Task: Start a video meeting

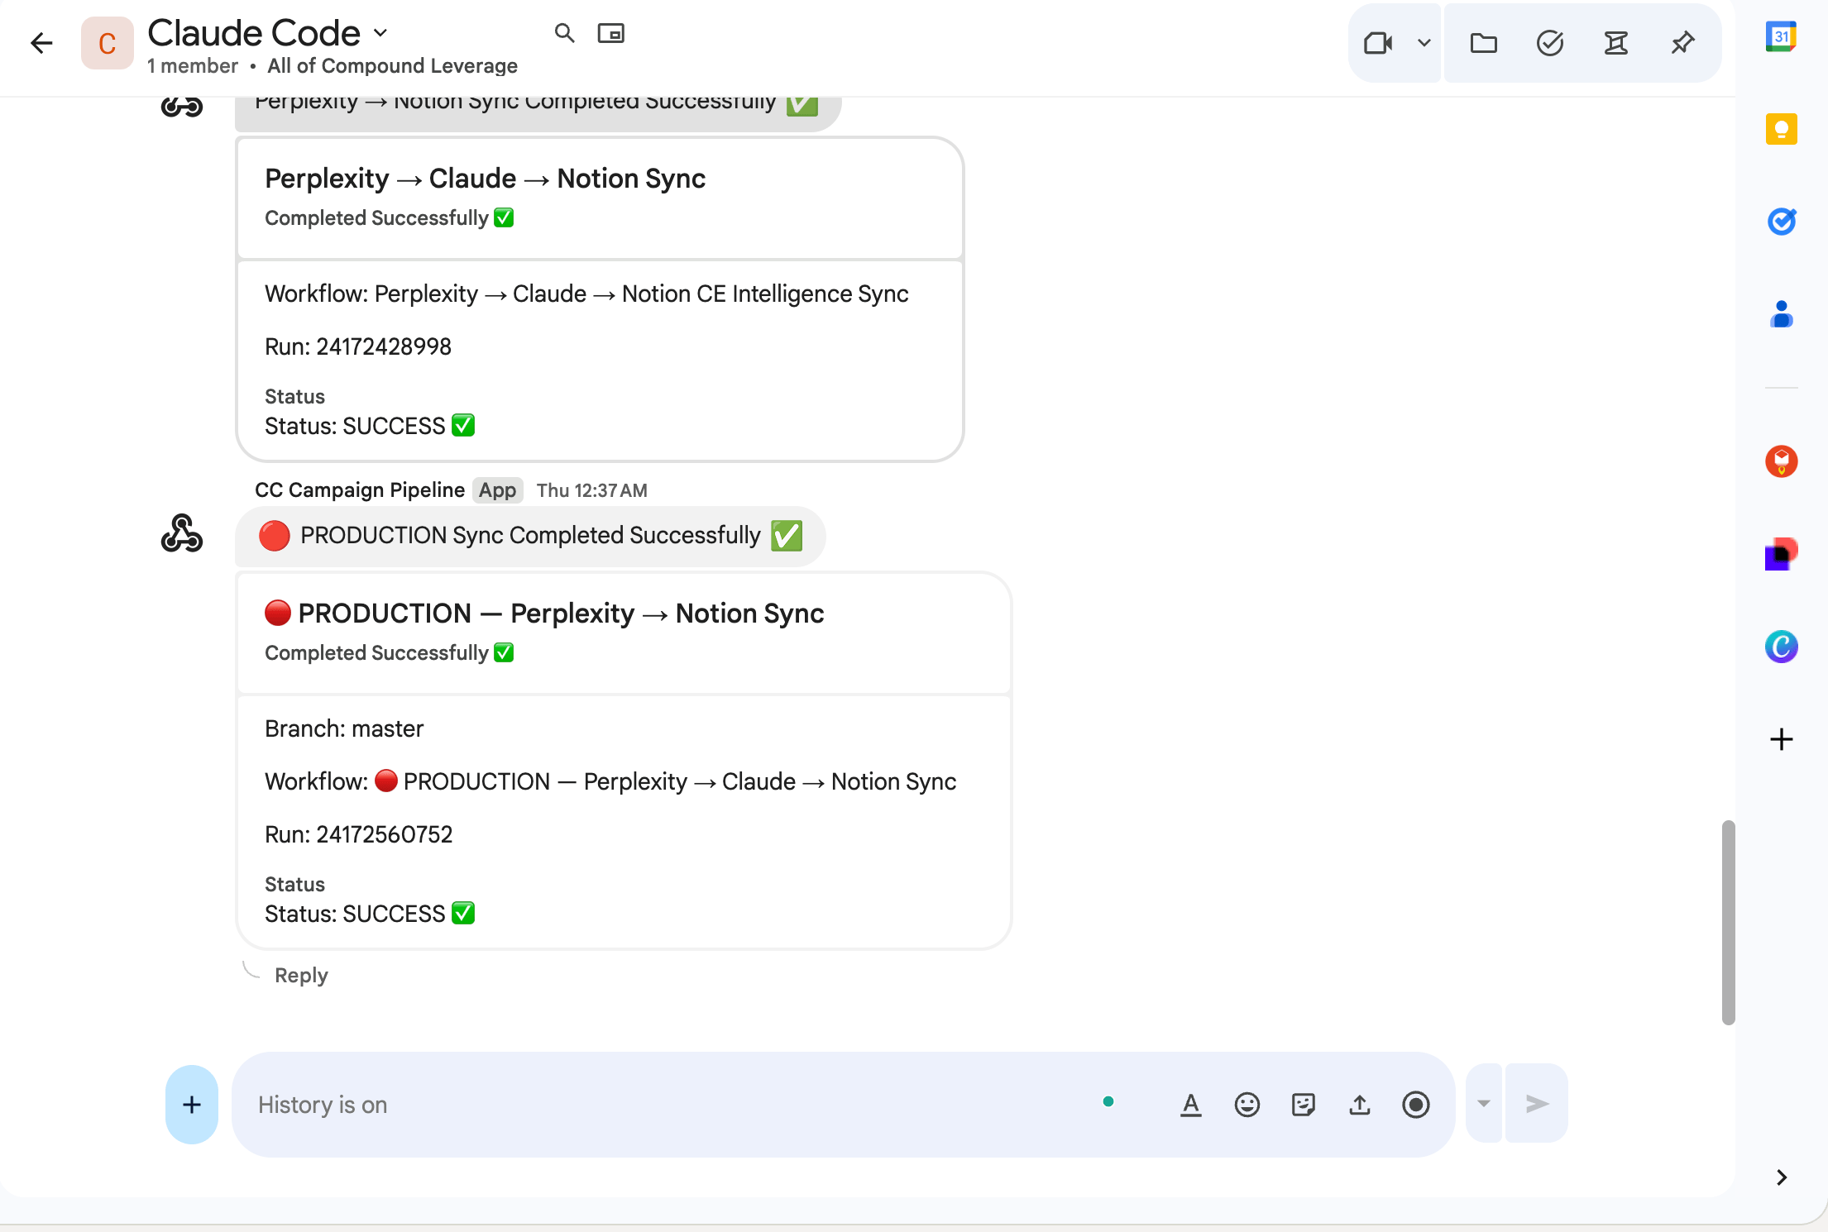Action: click(1378, 43)
